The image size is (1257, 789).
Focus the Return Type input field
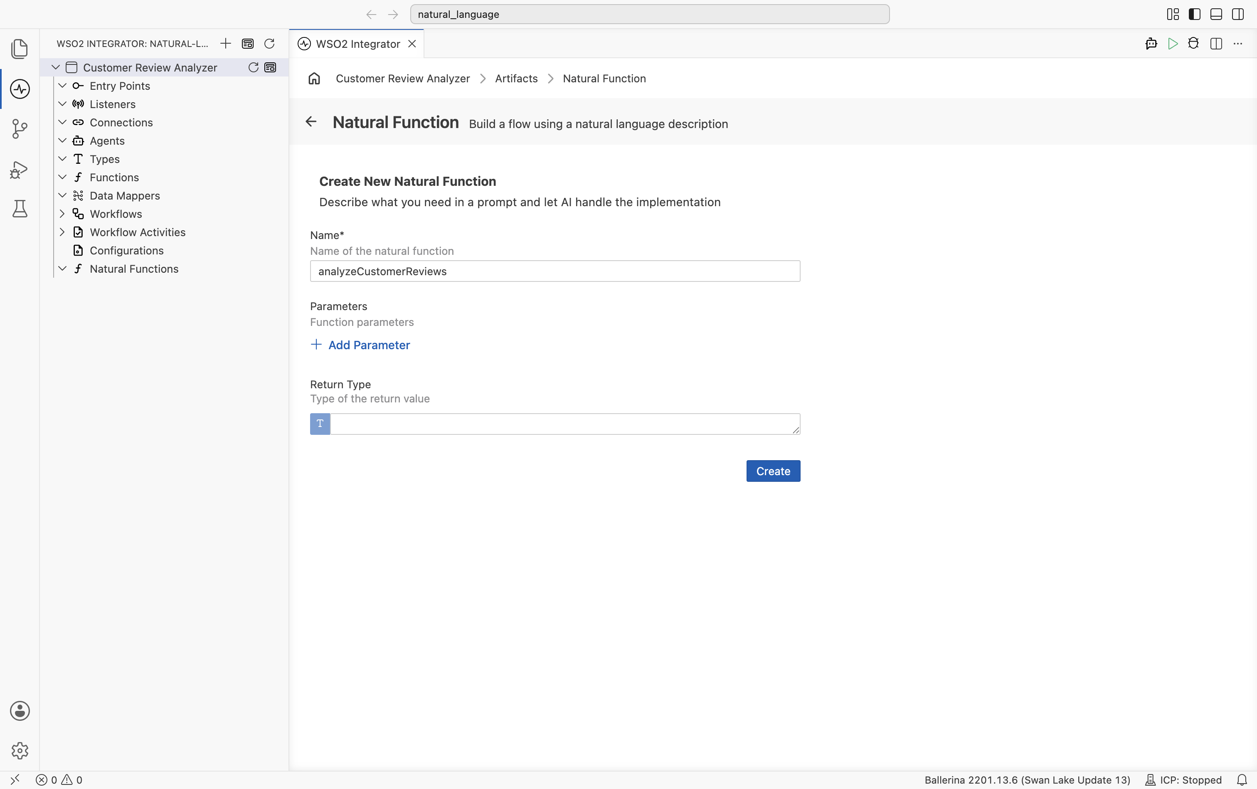coord(565,424)
